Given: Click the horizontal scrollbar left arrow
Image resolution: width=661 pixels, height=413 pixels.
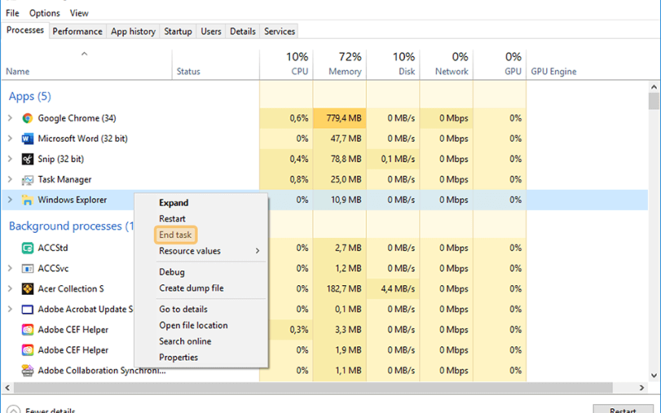Looking at the screenshot, I should (x=7, y=387).
